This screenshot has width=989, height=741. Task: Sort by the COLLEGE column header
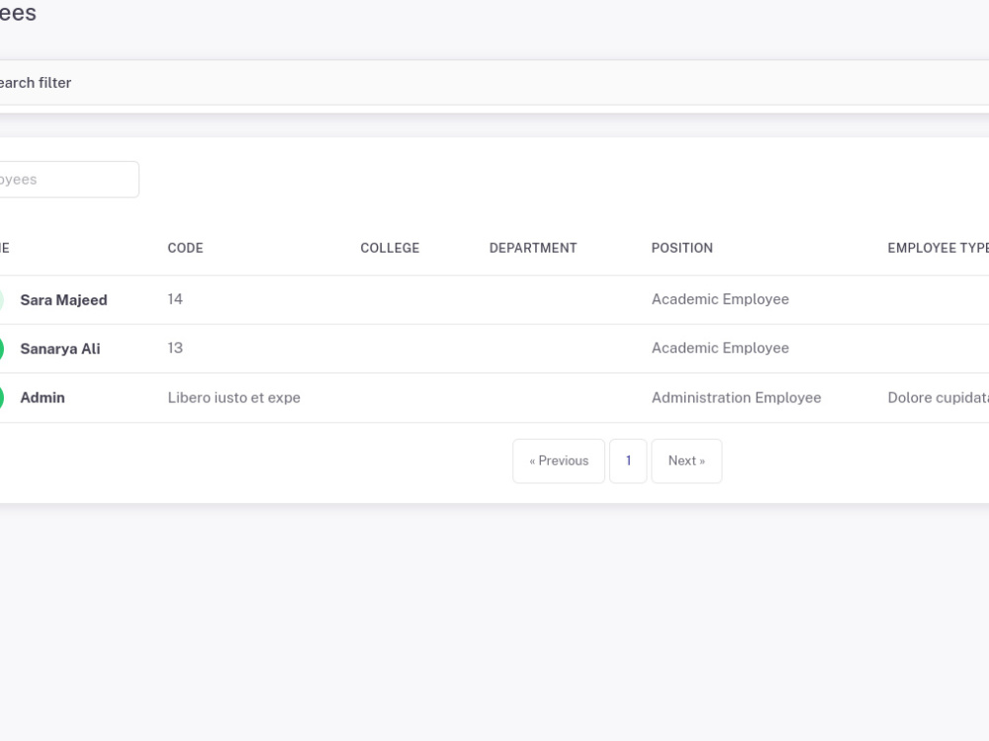390,248
